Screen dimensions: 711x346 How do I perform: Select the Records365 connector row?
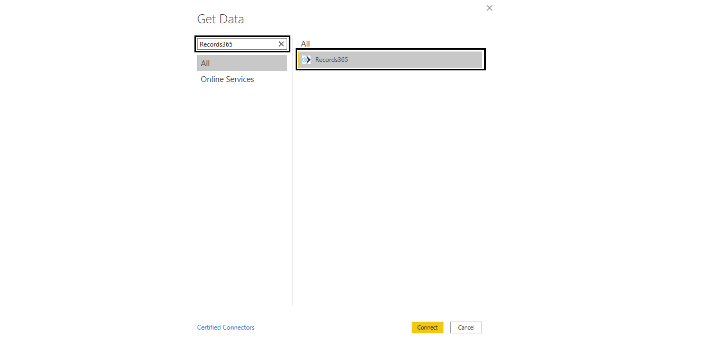pyautogui.click(x=390, y=60)
